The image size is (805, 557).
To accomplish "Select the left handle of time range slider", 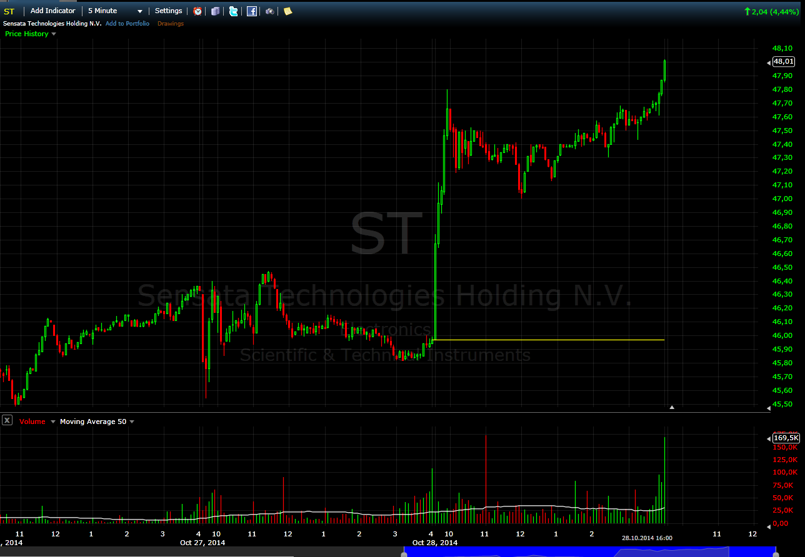I will click(x=404, y=553).
